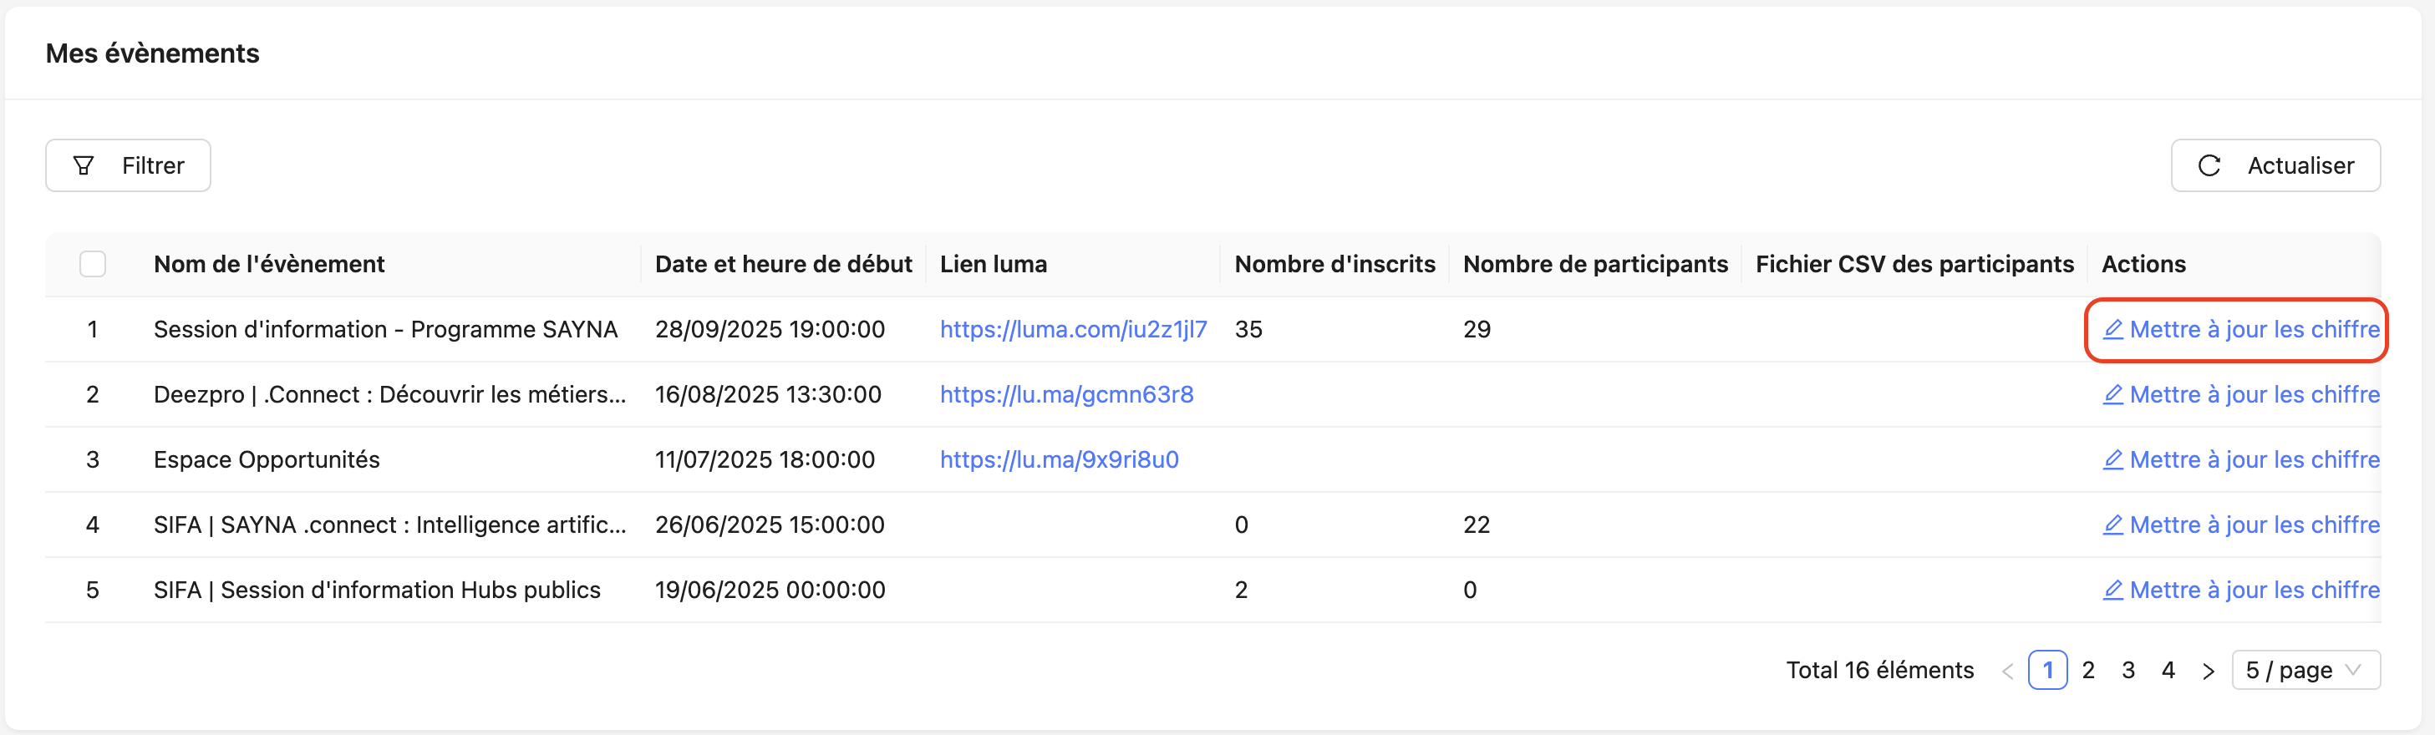Open the lu.ma/9x9ri8u0 event link
This screenshot has width=2435, height=735.
click(1059, 459)
